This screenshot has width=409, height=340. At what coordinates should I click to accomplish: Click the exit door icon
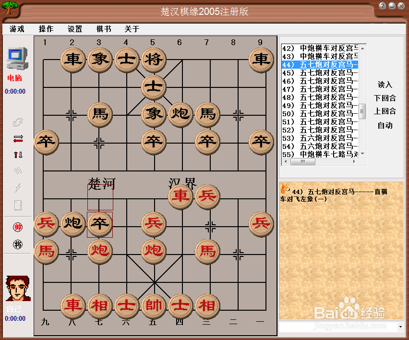pos(17,205)
